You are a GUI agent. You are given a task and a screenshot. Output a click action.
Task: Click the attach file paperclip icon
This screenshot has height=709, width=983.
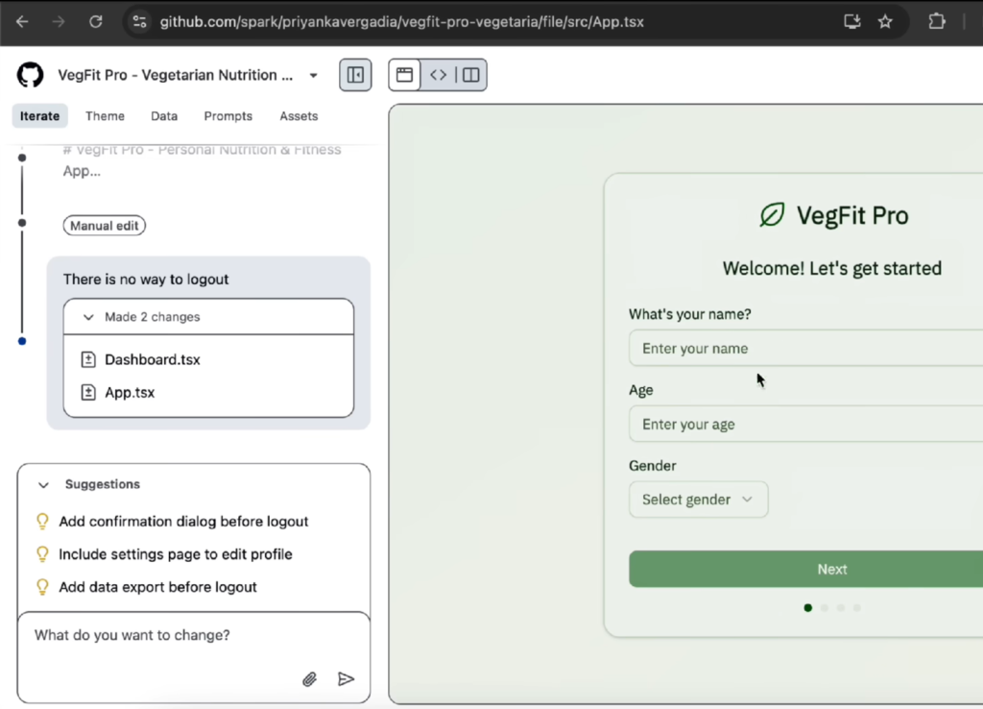tap(309, 679)
